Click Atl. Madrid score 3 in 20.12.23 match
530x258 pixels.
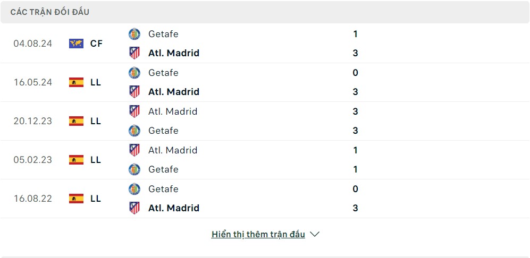(x=355, y=111)
